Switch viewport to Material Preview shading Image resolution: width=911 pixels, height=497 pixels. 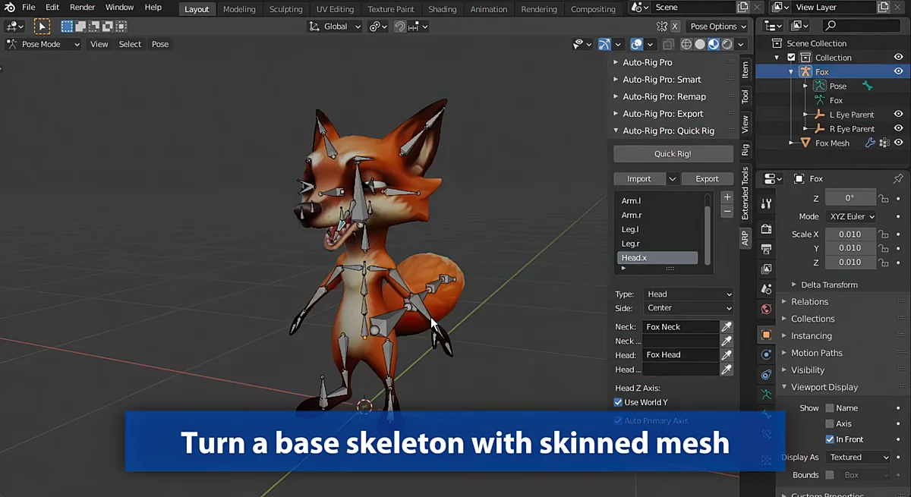click(714, 44)
